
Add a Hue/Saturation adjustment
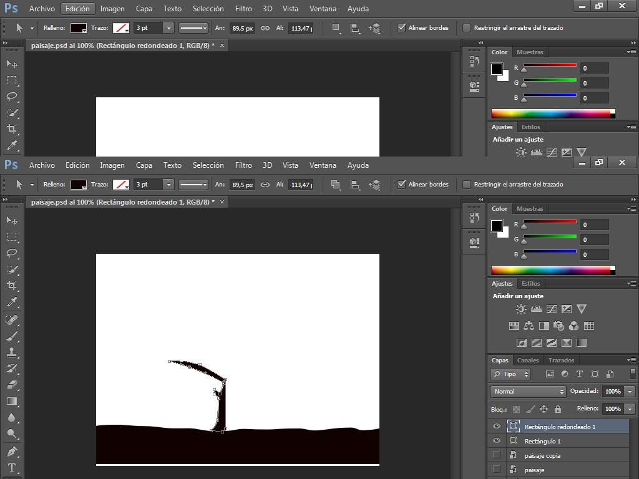(514, 326)
